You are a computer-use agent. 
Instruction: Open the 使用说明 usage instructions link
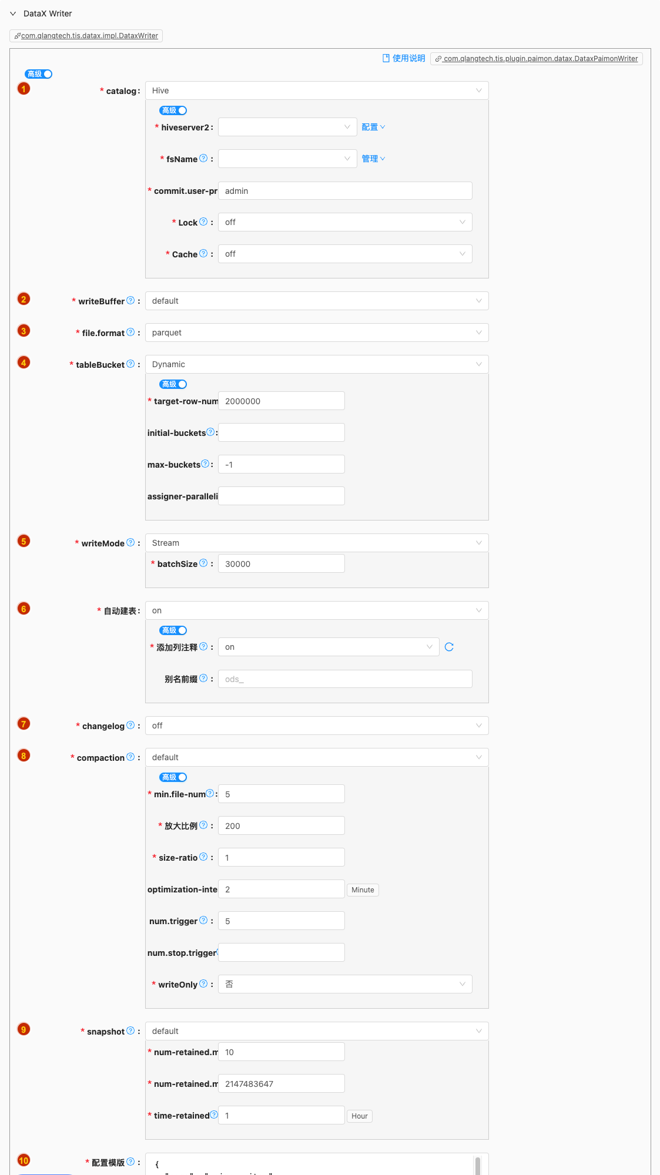tap(404, 58)
